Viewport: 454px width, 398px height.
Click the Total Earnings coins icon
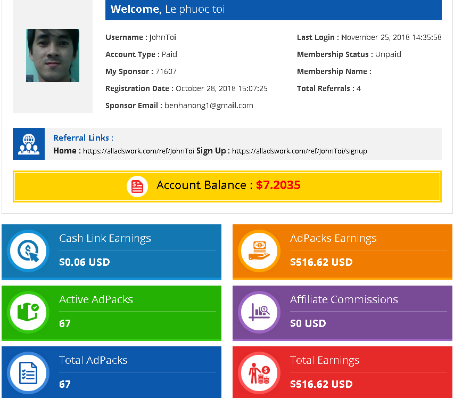(259, 373)
